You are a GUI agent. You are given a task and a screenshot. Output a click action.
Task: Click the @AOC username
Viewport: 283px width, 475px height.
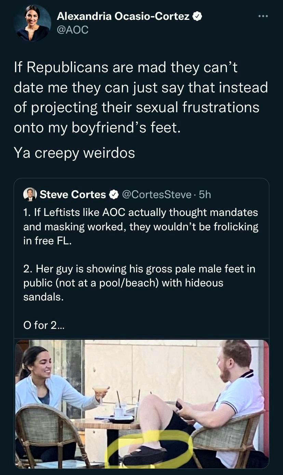click(73, 30)
